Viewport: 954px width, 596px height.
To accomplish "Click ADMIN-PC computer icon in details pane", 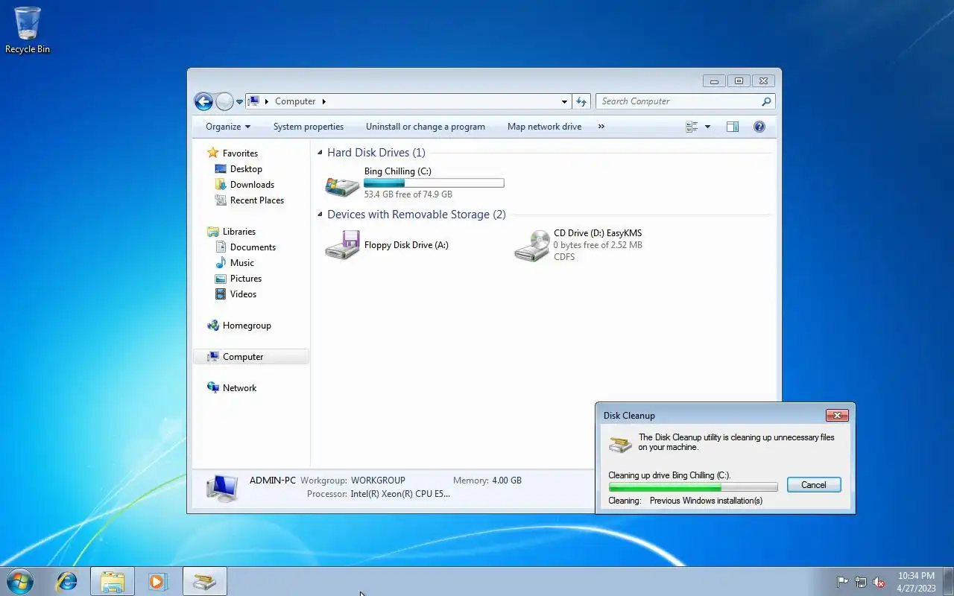I will coord(222,487).
